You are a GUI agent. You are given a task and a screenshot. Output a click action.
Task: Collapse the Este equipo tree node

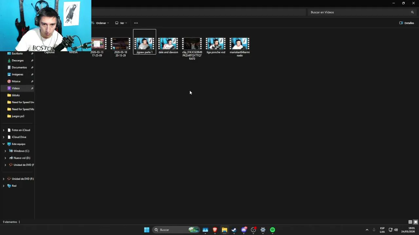4,144
